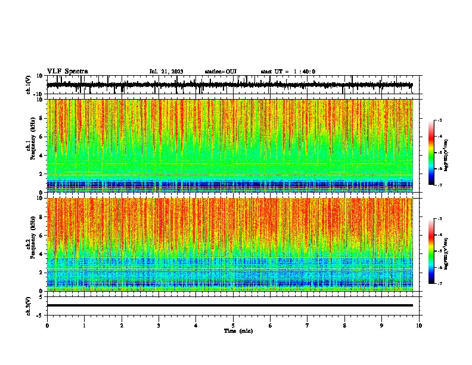472x365 pixels.
Task: Click time axis tick label "8"
Action: [x=344, y=326]
